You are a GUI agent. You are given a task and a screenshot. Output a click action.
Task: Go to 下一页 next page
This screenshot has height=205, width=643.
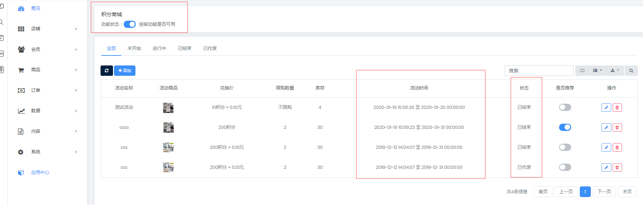point(604,192)
